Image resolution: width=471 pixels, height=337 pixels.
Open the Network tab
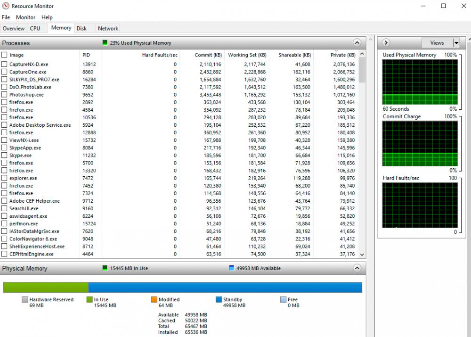pyautogui.click(x=108, y=29)
